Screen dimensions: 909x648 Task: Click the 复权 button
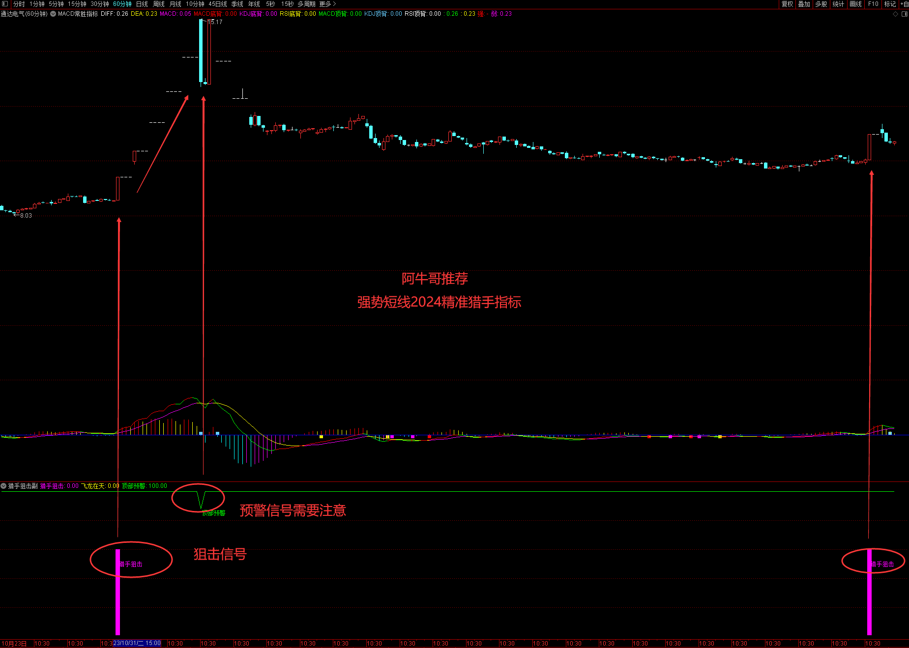788,4
